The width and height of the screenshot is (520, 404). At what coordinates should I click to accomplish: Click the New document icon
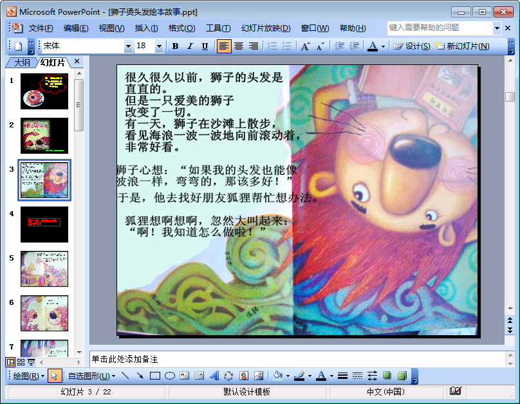(18, 46)
